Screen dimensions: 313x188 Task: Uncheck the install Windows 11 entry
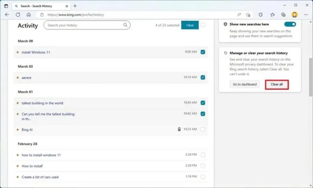[203, 52]
